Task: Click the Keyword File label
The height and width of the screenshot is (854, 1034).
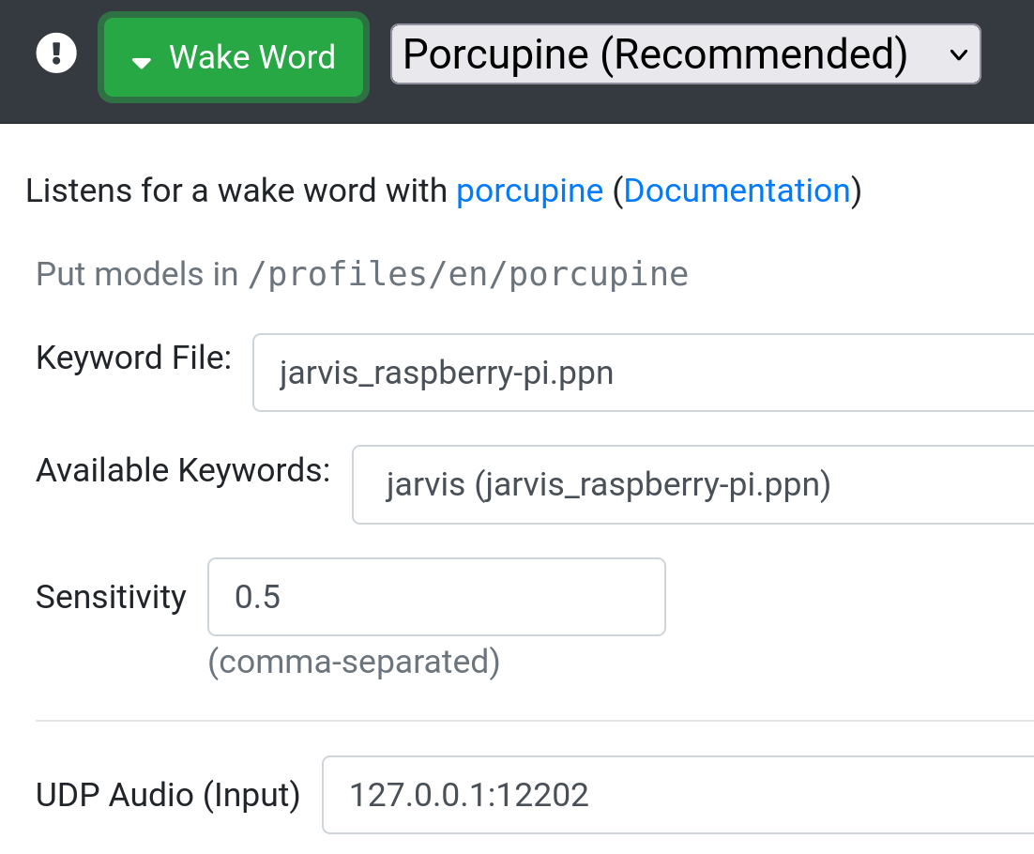Action: pos(132,358)
